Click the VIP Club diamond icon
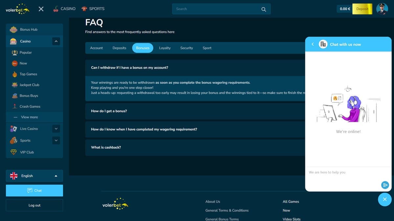This screenshot has width=394, height=221. (13, 152)
